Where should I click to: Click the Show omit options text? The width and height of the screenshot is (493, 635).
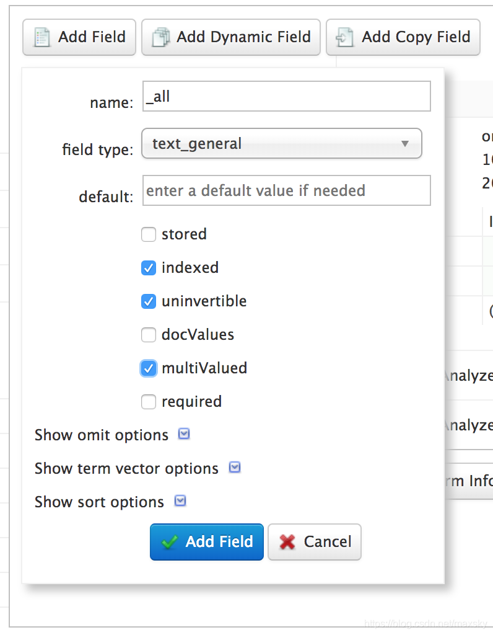[102, 435]
